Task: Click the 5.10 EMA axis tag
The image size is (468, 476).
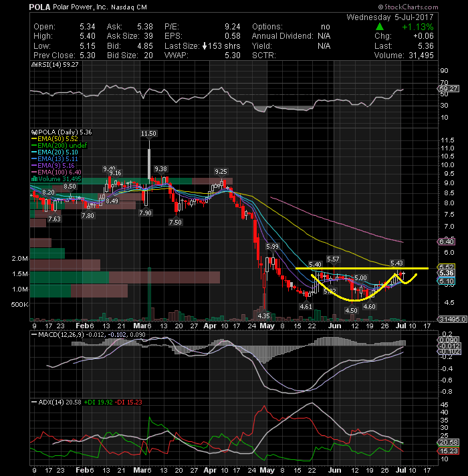Action: (446, 281)
